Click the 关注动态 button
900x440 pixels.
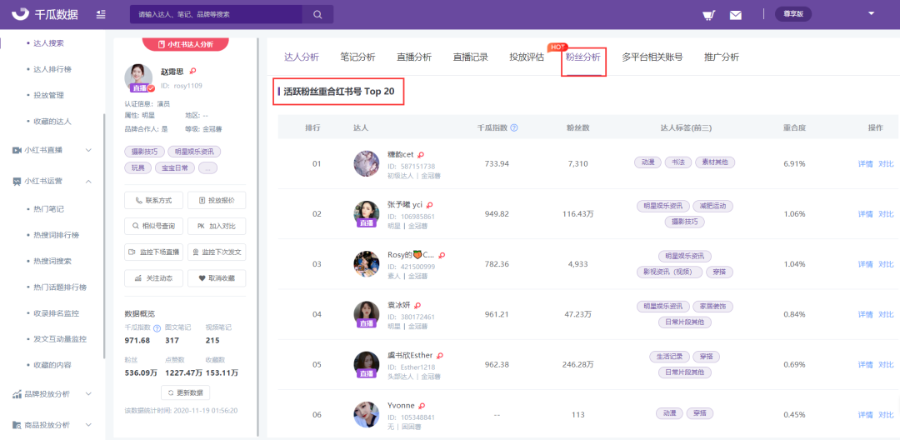153,278
